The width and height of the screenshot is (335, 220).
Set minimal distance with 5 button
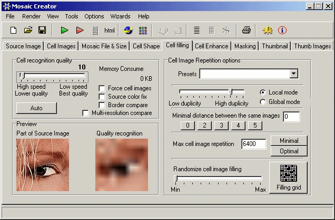pos(255,125)
